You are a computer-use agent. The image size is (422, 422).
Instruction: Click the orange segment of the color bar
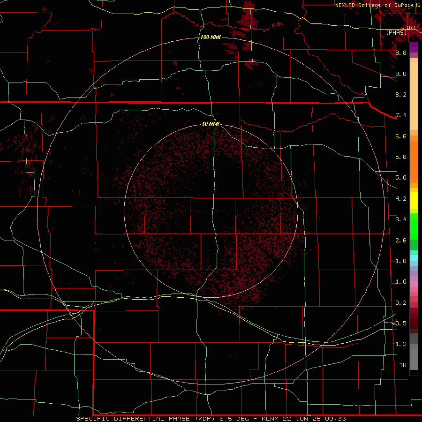pyautogui.click(x=414, y=162)
